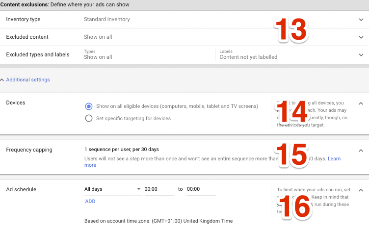The height and width of the screenshot is (231, 369).
Task: Click the Additional settings link text
Action: coord(28,79)
